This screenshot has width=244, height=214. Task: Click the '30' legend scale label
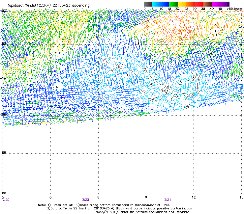tap(195, 9)
